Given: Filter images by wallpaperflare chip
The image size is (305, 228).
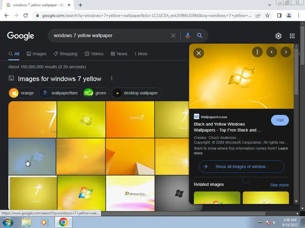Looking at the screenshot, I should (60, 93).
